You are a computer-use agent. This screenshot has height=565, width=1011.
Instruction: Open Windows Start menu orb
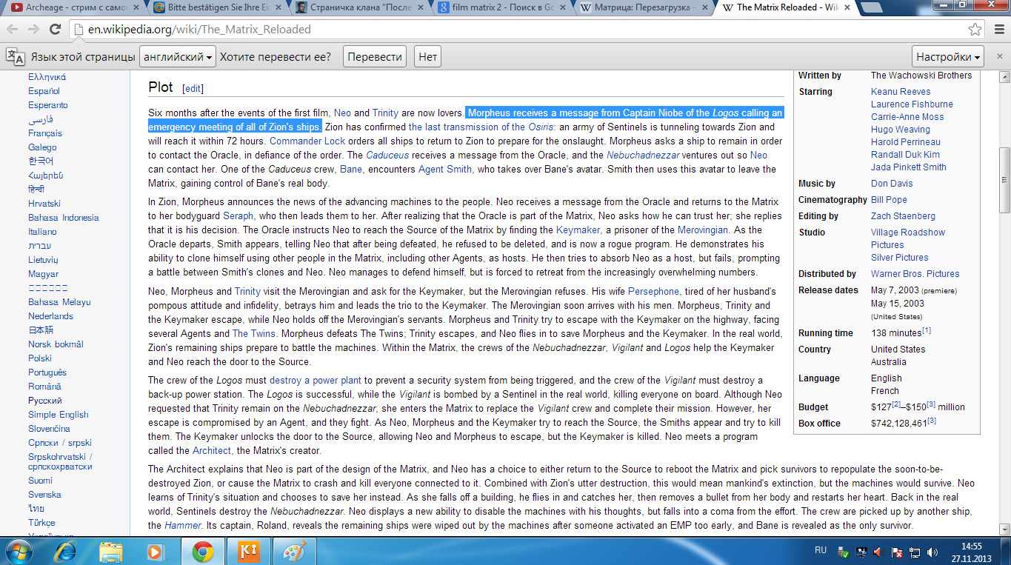pos(18,551)
